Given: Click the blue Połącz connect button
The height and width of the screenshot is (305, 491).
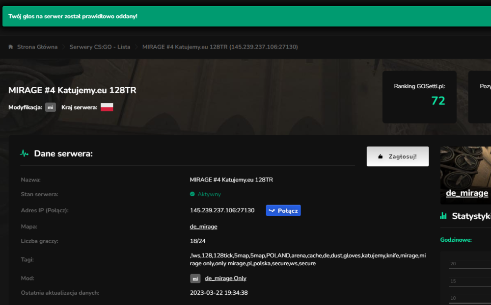Looking at the screenshot, I should [x=283, y=210].
